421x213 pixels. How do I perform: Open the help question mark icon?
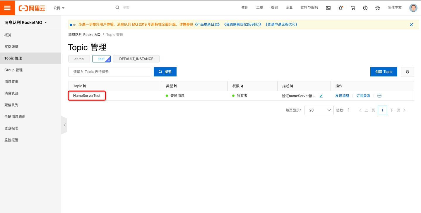tap(365, 8)
